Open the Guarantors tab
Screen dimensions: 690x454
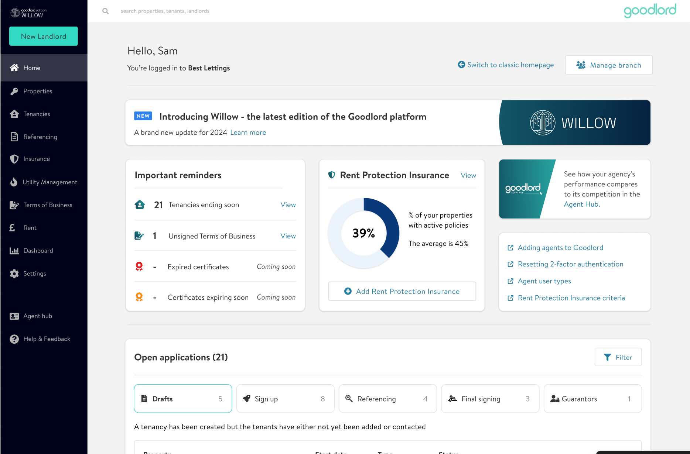click(x=592, y=399)
